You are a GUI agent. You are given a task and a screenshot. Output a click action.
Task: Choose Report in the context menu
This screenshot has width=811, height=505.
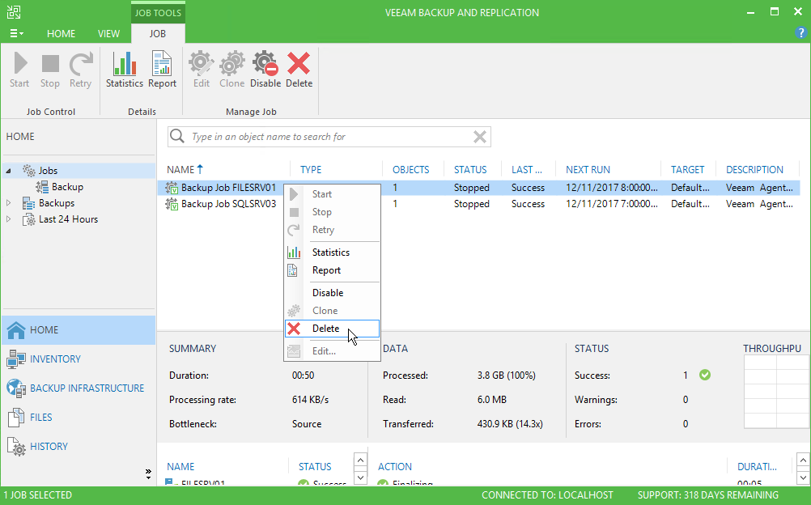click(x=332, y=270)
